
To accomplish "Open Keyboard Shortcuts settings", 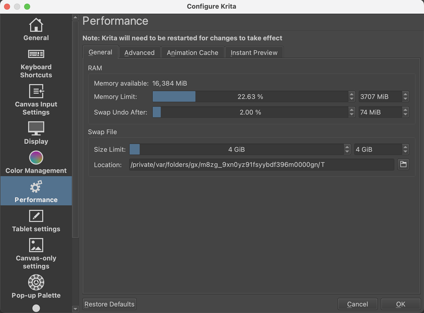I will coord(36,64).
